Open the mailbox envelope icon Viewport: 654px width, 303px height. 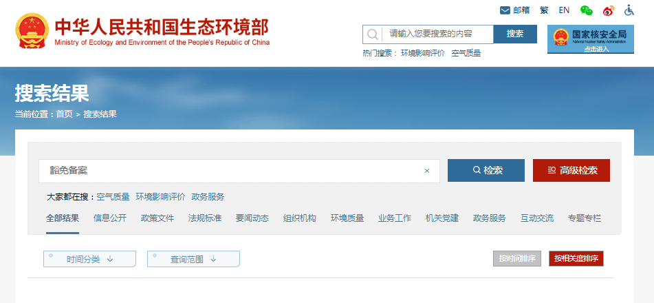point(505,10)
